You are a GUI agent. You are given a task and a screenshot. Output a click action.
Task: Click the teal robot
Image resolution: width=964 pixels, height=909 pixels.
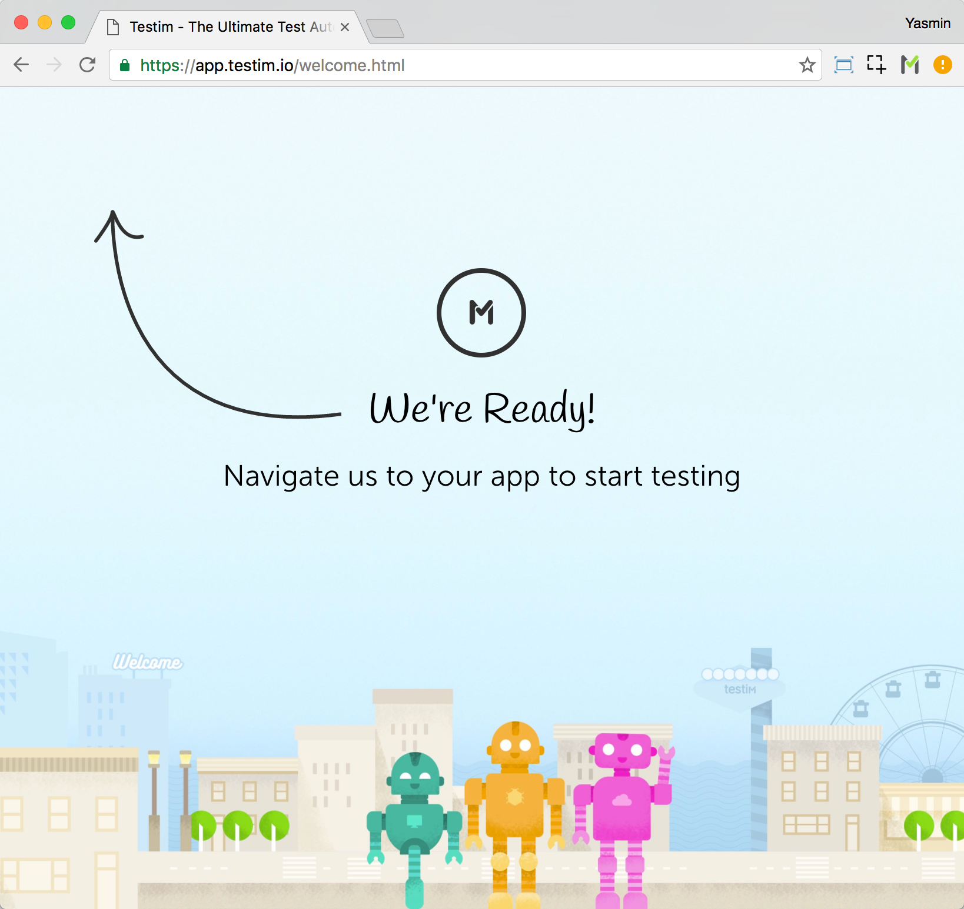414,829
